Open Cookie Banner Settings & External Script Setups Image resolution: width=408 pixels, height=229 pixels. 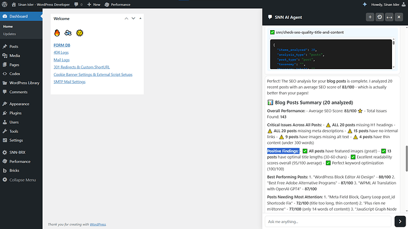click(x=93, y=74)
